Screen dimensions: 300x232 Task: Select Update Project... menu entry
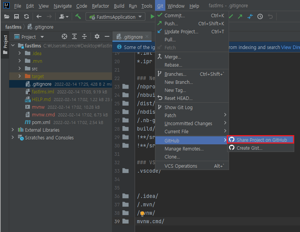point(192,31)
